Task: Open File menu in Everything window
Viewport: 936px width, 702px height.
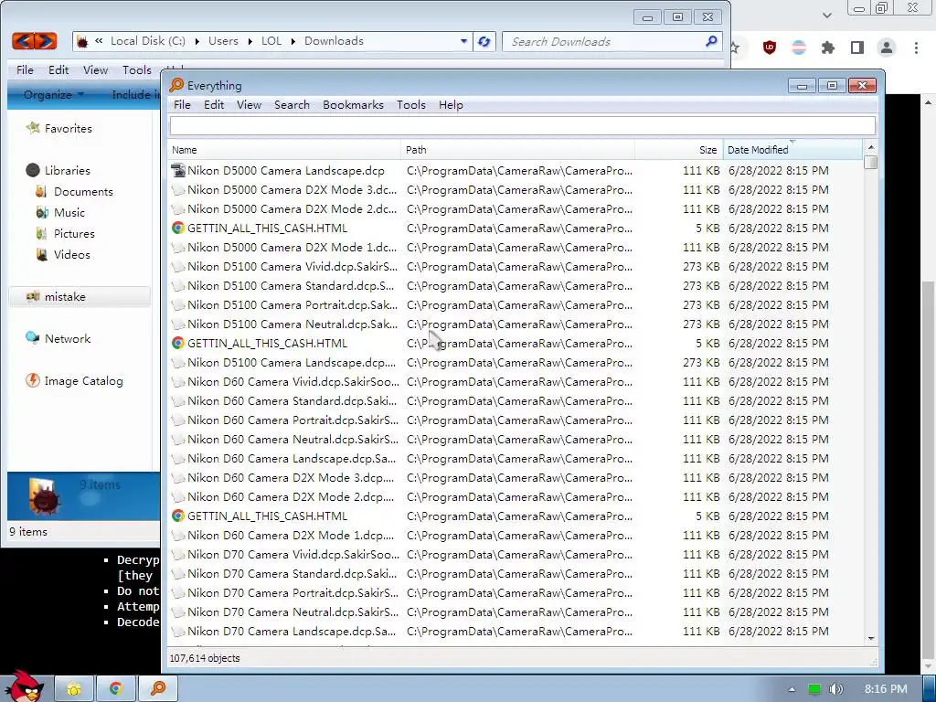Action: [x=182, y=105]
